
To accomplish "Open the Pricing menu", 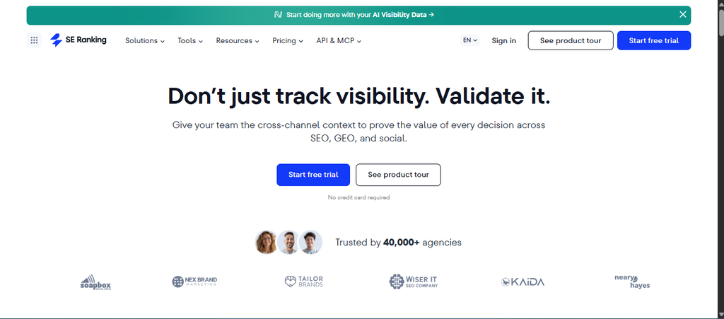I will coord(288,40).
